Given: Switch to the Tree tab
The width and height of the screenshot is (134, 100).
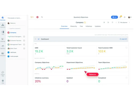Looking at the screenshot, I should pos(81,26).
